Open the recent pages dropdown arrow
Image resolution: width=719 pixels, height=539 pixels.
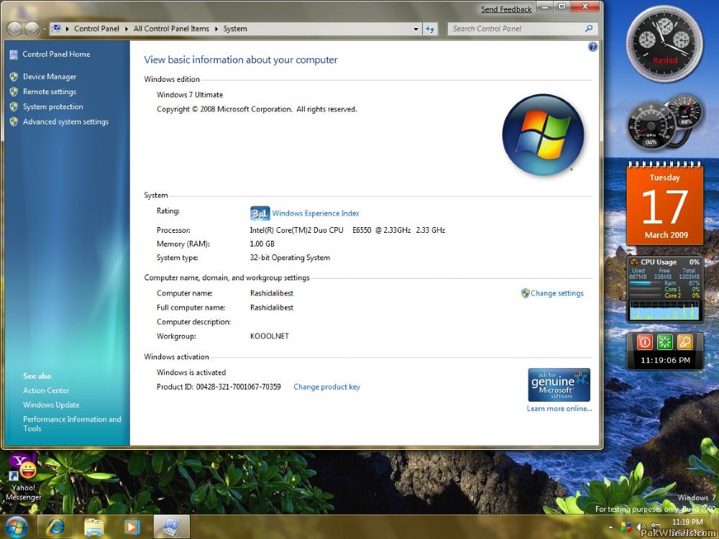click(44, 29)
